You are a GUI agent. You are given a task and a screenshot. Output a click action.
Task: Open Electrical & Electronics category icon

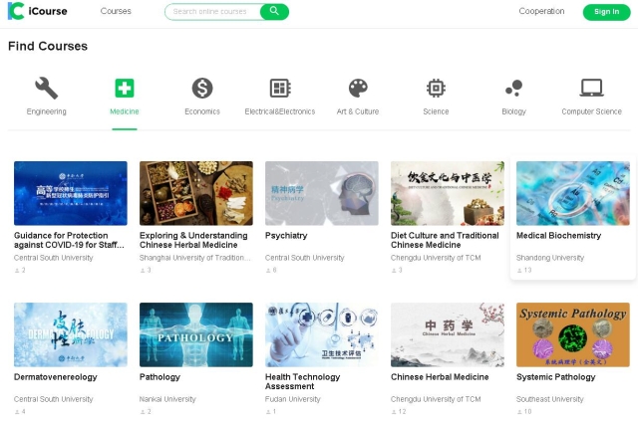tap(280, 88)
